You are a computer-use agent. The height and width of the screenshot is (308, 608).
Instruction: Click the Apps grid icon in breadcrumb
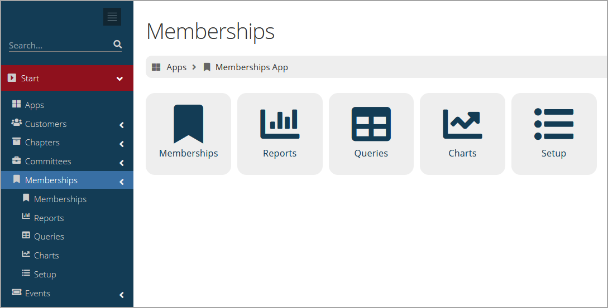156,67
